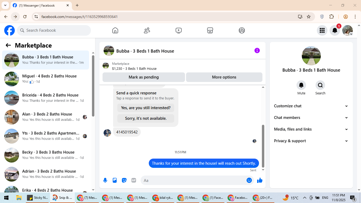
Task: Open the $1,230 - 3 Beds 1 Bath House listing
Action: [134, 68]
